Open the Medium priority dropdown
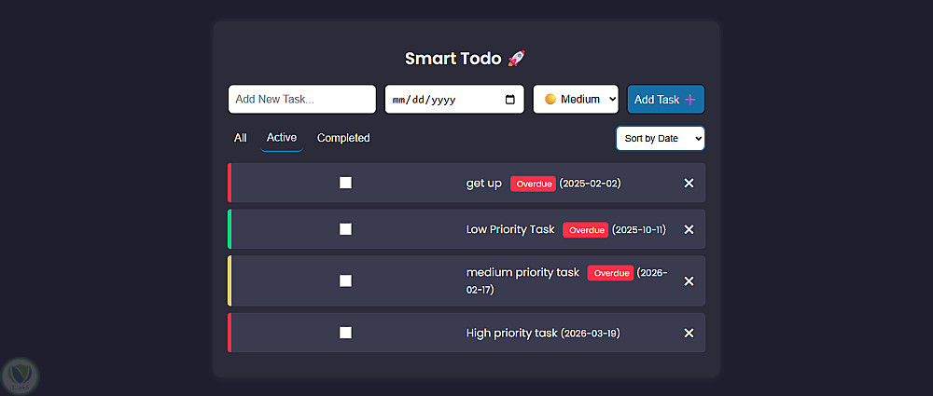Screen dimensions: 933x396 [x=576, y=100]
